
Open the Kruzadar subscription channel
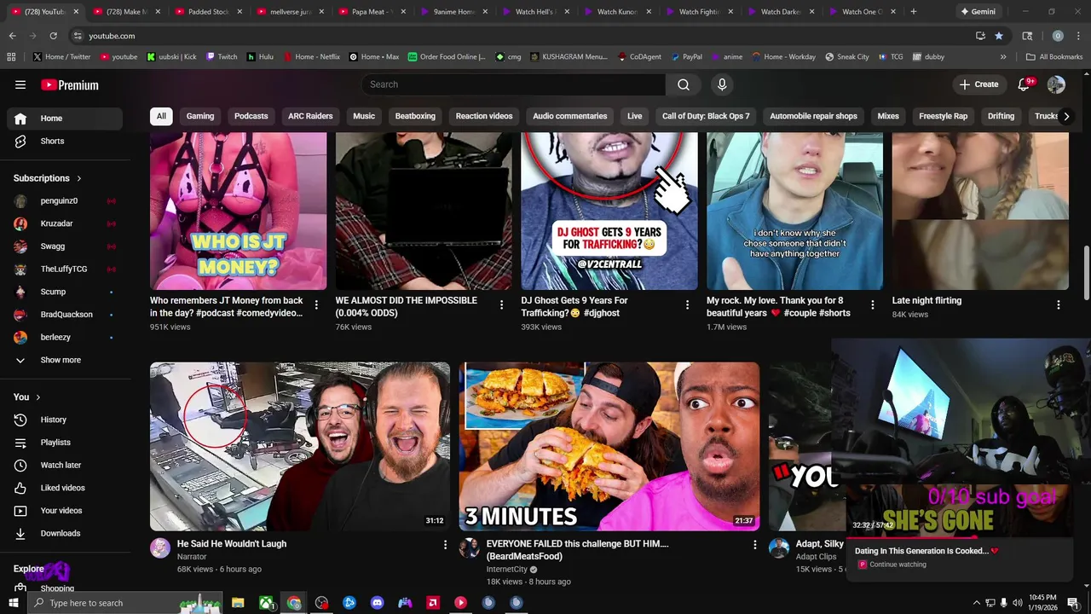pos(65,223)
